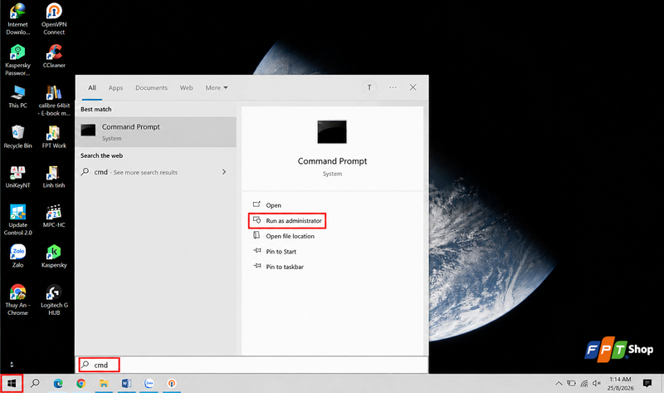Select the This PC desktop icon

click(x=17, y=96)
